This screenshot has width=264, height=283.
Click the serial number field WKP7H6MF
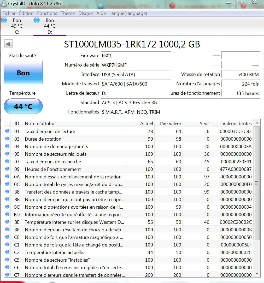click(x=136, y=65)
